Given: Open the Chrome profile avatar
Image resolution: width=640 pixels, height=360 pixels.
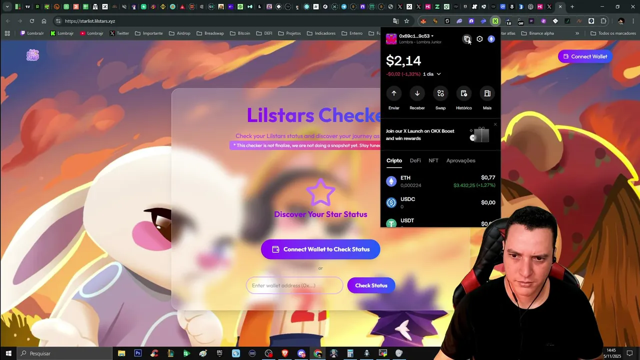Looking at the screenshot, I should (x=621, y=21).
